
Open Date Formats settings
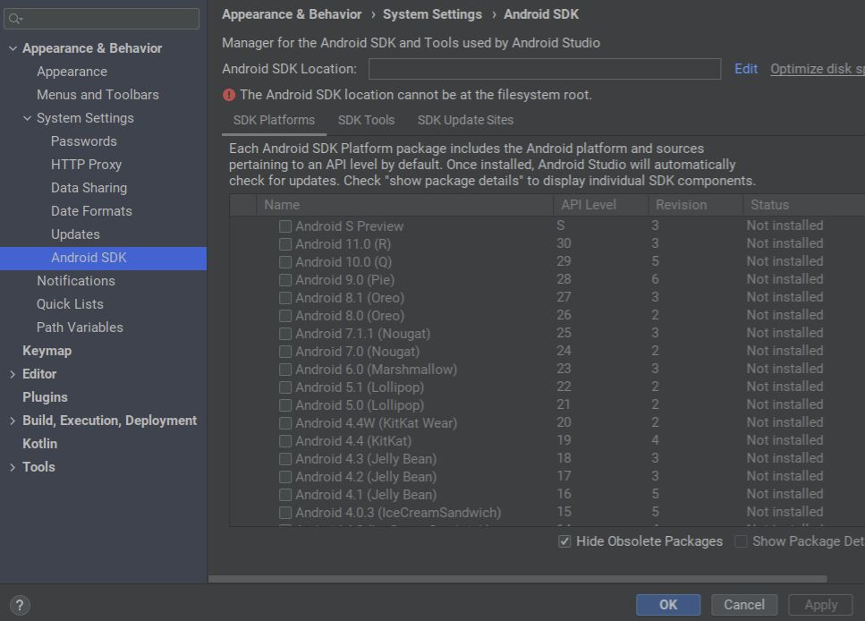pyautogui.click(x=91, y=211)
